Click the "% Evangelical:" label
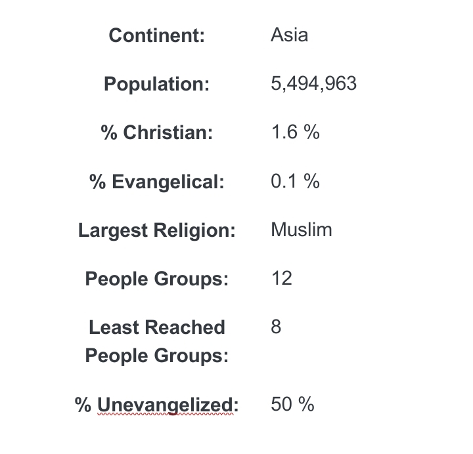Image resolution: width=473 pixels, height=454 pixels. (156, 182)
